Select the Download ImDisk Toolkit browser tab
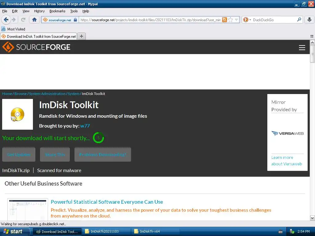The image size is (315, 236). 38,36
